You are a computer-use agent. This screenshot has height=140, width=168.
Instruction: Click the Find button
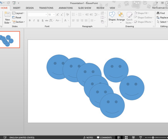[161, 13]
